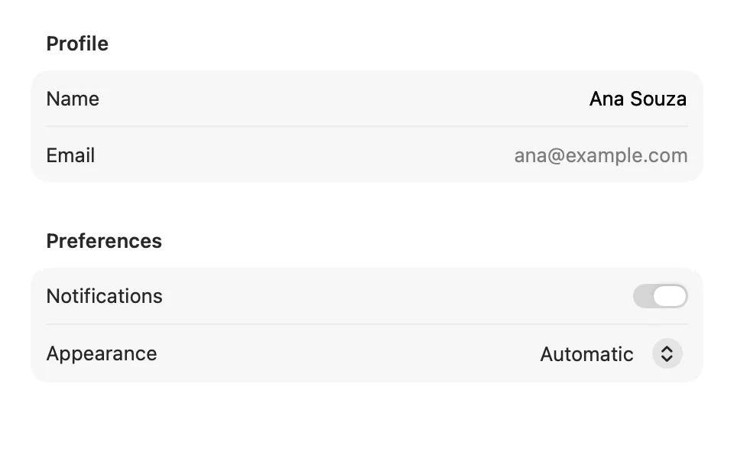Click the word "Souza" in the name
Viewport: 734px width, 459px height.
(658, 99)
